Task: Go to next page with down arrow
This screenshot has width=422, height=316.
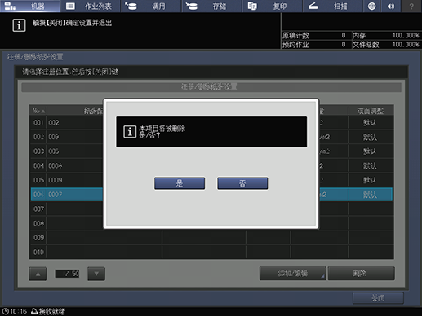Action: (96, 274)
